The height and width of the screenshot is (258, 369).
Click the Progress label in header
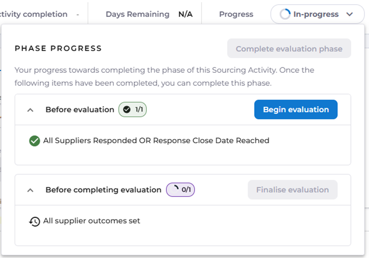236,15
